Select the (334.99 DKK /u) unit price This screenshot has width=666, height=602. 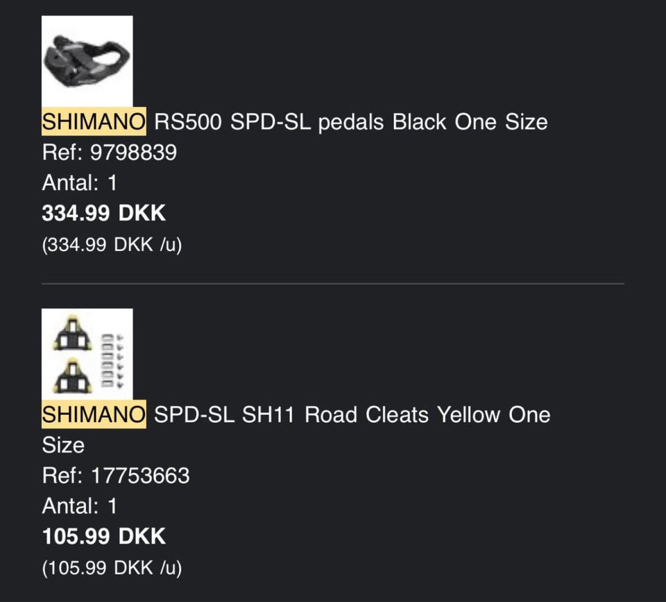click(112, 245)
